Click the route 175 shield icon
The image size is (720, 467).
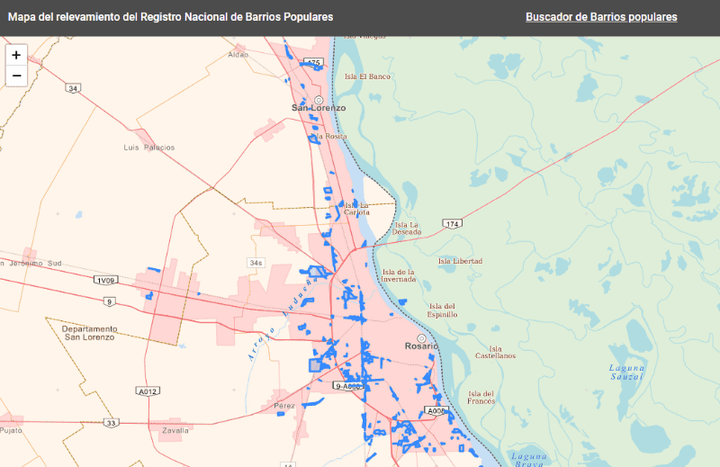[313, 62]
